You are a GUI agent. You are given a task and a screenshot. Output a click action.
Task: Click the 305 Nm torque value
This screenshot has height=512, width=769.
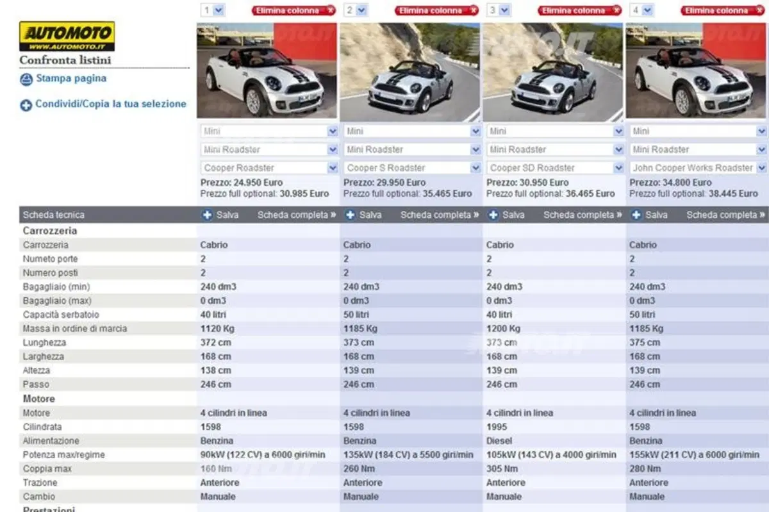click(501, 469)
